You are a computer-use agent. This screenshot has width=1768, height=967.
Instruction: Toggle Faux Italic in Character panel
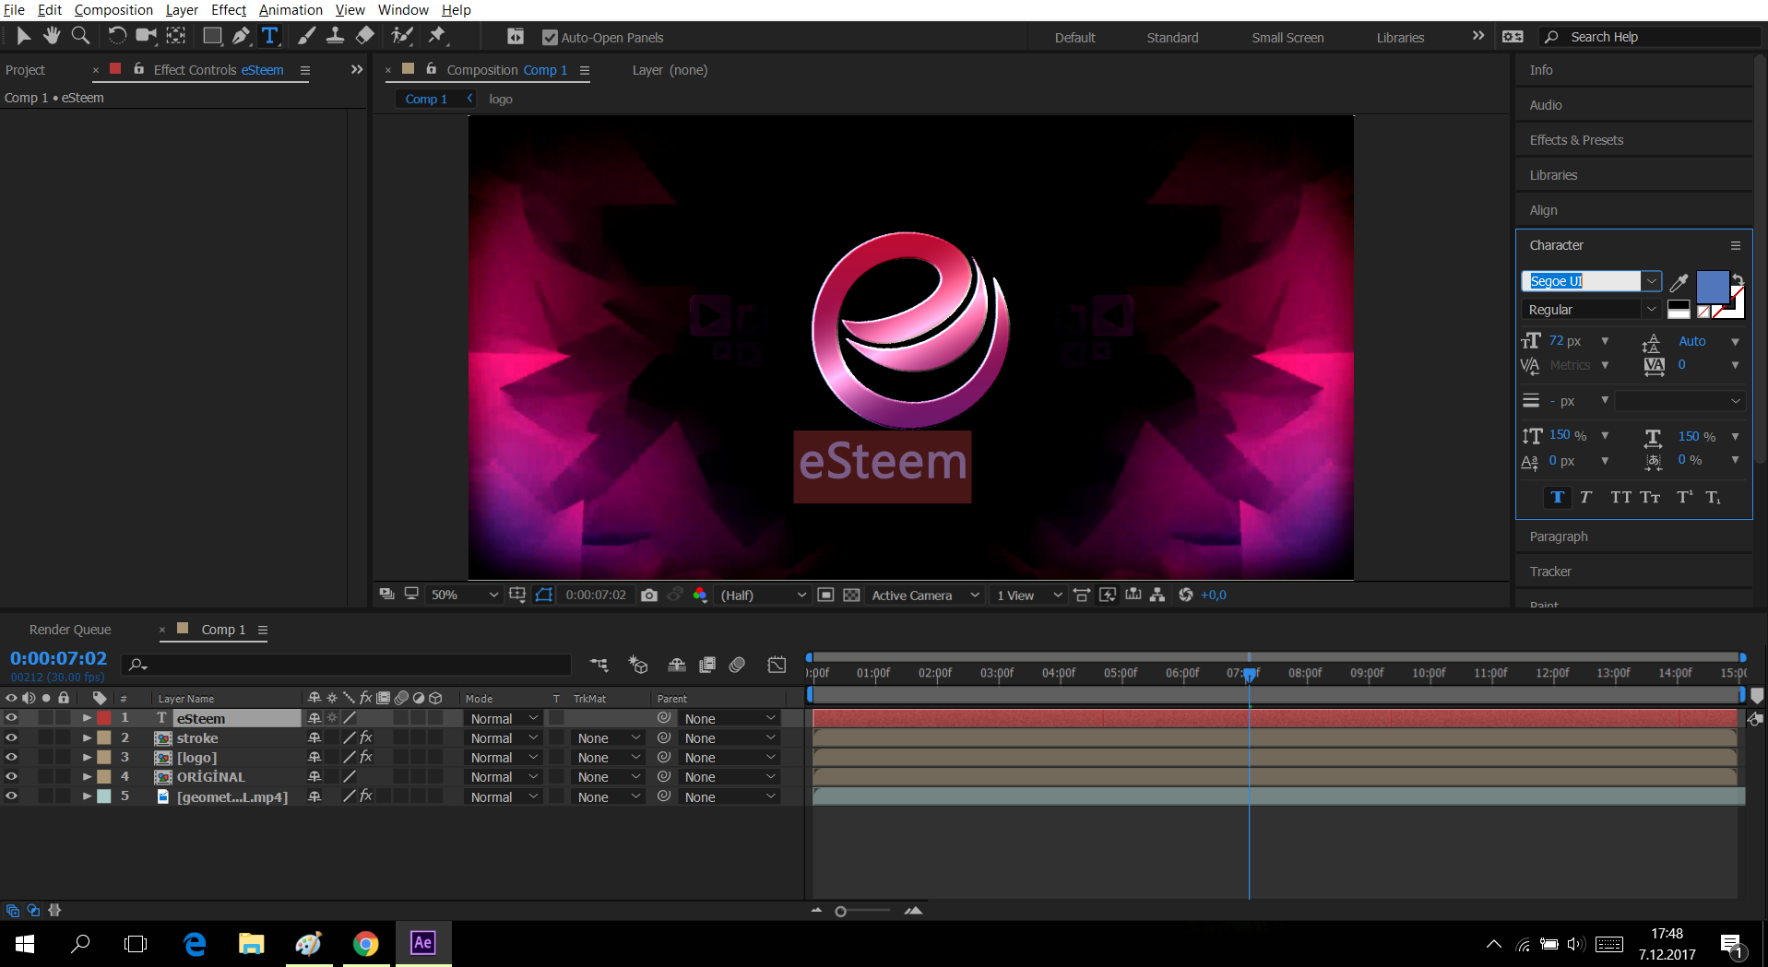[1585, 498]
